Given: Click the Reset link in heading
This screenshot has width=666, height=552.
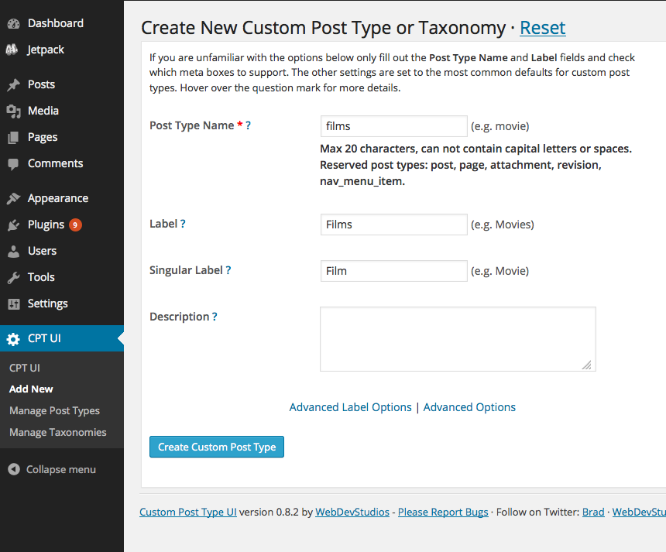Looking at the screenshot, I should pyautogui.click(x=542, y=28).
